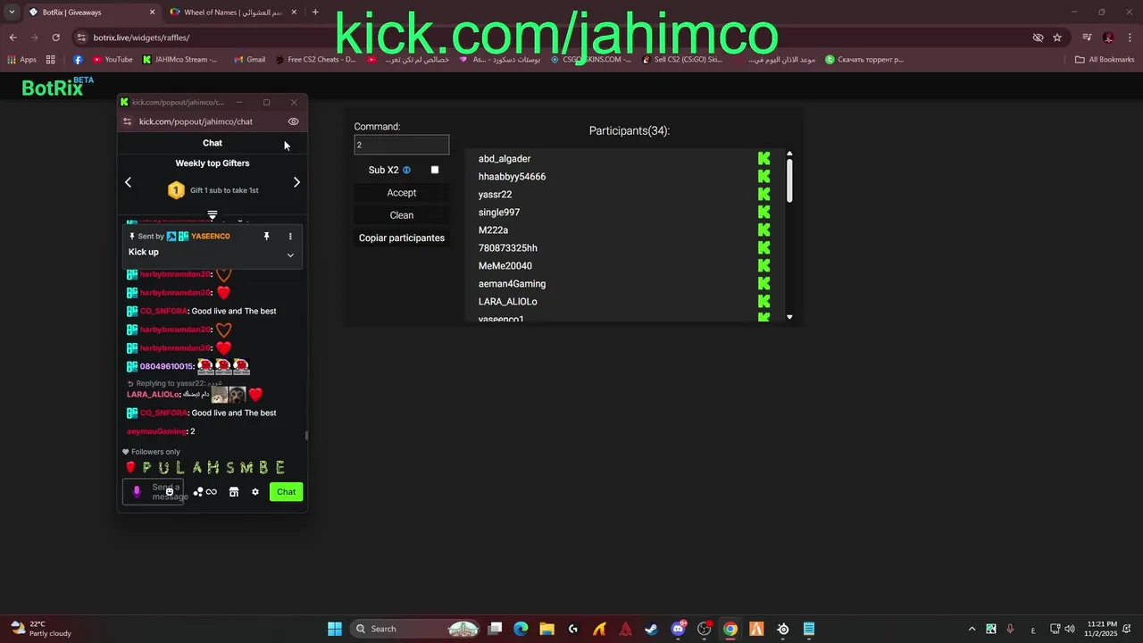This screenshot has width=1143, height=643.
Task: Click Kick icon next to MeMe20040
Action: pyautogui.click(x=763, y=266)
